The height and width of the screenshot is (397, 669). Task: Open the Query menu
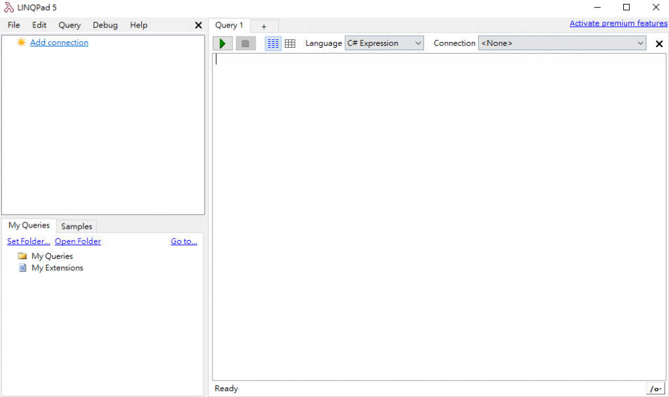(x=69, y=26)
